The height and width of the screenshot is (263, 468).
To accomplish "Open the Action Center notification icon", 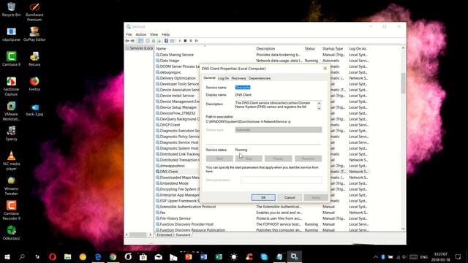I will (458, 256).
